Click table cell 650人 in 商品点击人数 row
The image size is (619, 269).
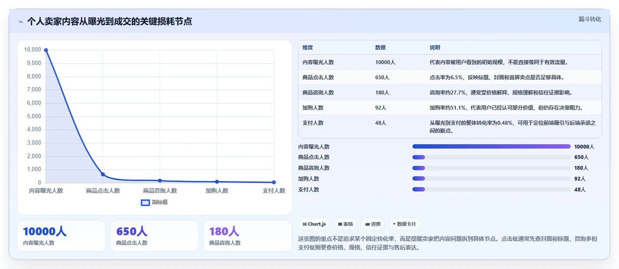[x=382, y=78]
